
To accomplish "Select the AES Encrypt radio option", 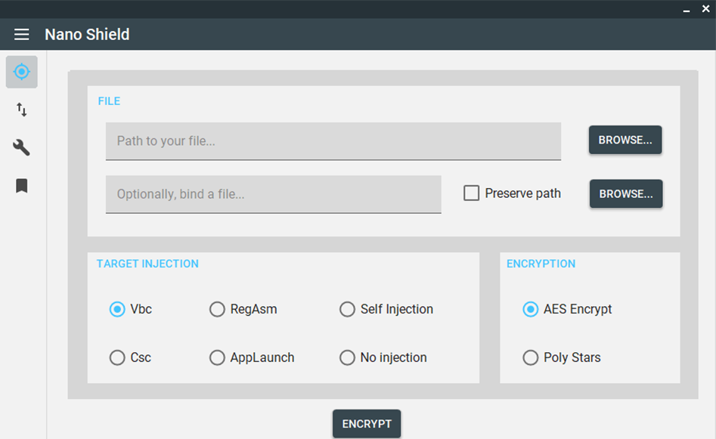I will (531, 309).
